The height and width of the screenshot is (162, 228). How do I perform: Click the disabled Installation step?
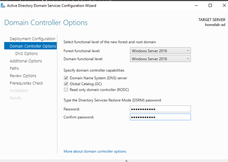[x=19, y=90]
